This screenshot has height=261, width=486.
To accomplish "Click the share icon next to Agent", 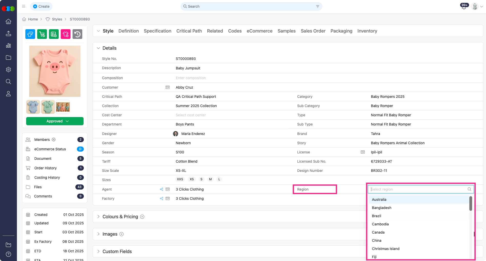I will pyautogui.click(x=161, y=189).
